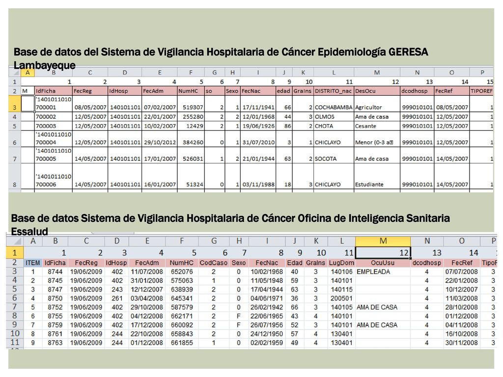
Task: Select IdFicha cell 8763
Action: tap(55, 343)
